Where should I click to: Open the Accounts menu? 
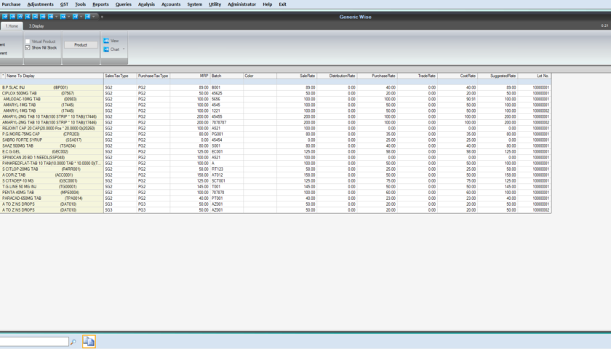171,4
